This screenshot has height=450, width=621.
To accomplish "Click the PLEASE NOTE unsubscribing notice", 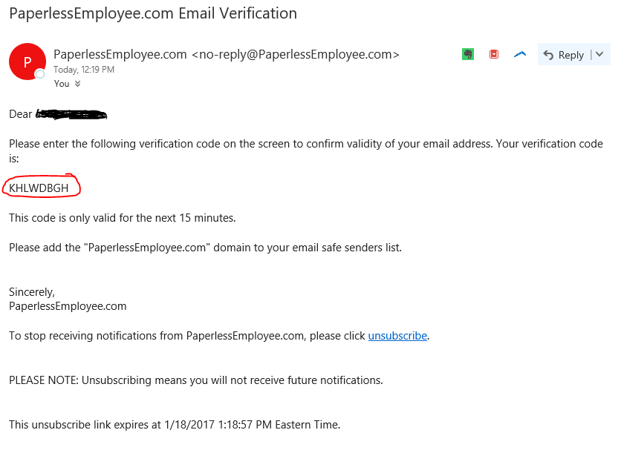I will click(x=196, y=380).
